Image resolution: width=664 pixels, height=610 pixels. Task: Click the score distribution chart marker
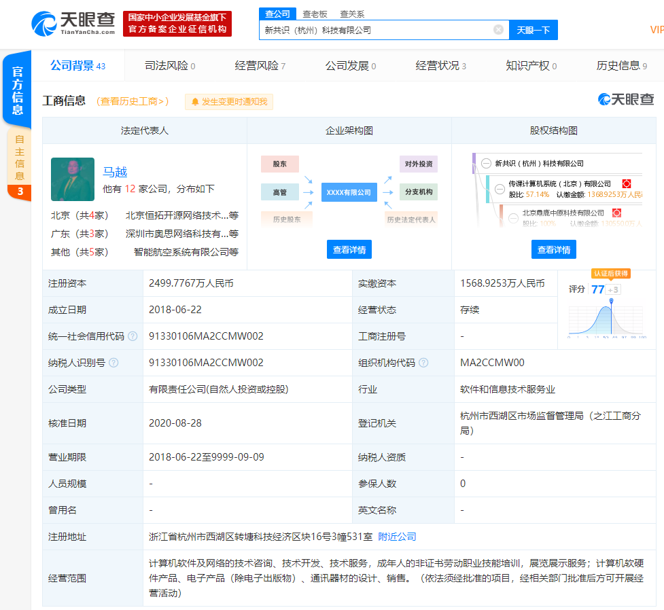612,301
